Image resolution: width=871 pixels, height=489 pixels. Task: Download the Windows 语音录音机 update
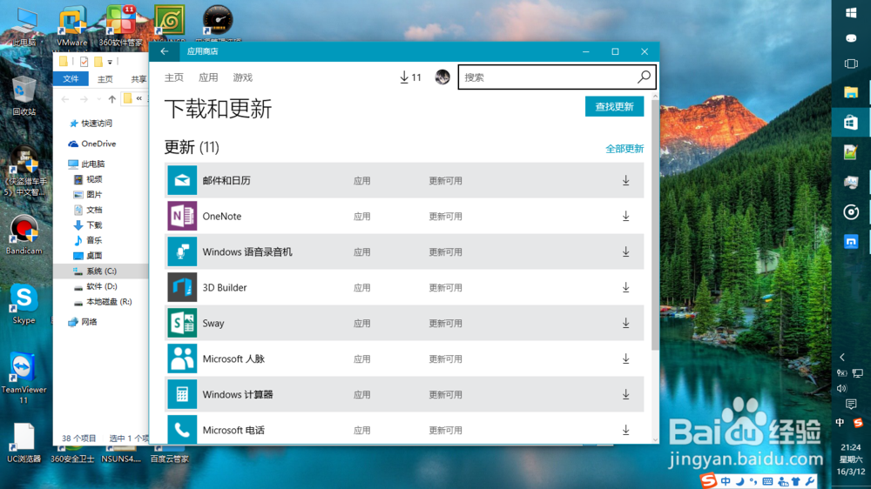[626, 251]
